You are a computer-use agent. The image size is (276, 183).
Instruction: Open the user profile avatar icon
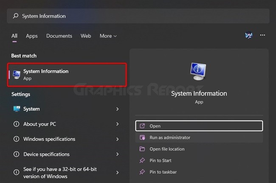click(249, 35)
